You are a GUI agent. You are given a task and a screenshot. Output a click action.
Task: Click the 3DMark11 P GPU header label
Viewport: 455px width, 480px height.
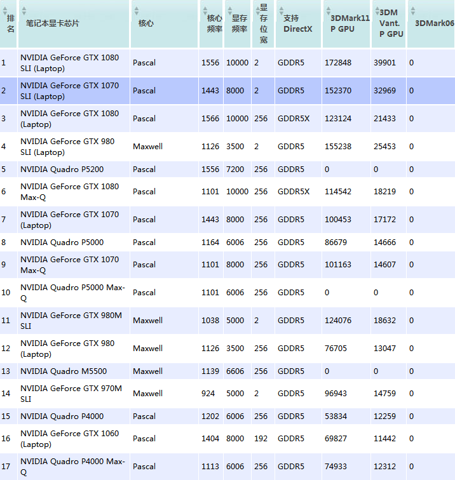350,23
